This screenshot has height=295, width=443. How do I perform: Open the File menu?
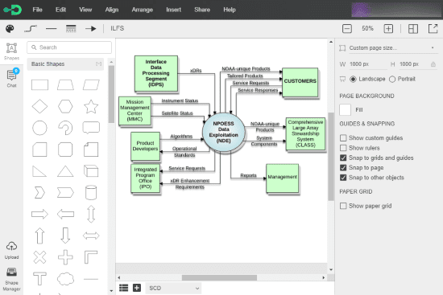(37, 10)
